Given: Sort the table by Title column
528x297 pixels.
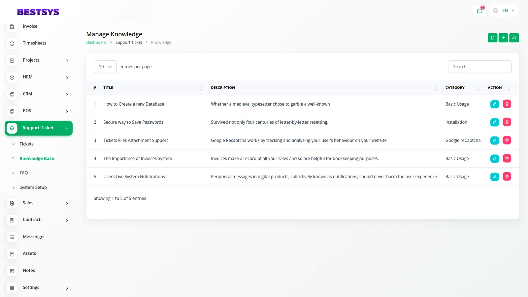Looking at the screenshot, I should click(201, 88).
